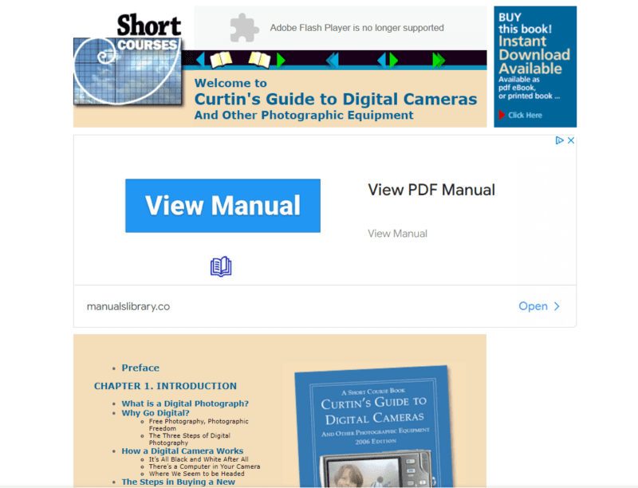Click the CHAPTER 1. INTRODUCTION heading
The width and height of the screenshot is (638, 488).
point(165,386)
